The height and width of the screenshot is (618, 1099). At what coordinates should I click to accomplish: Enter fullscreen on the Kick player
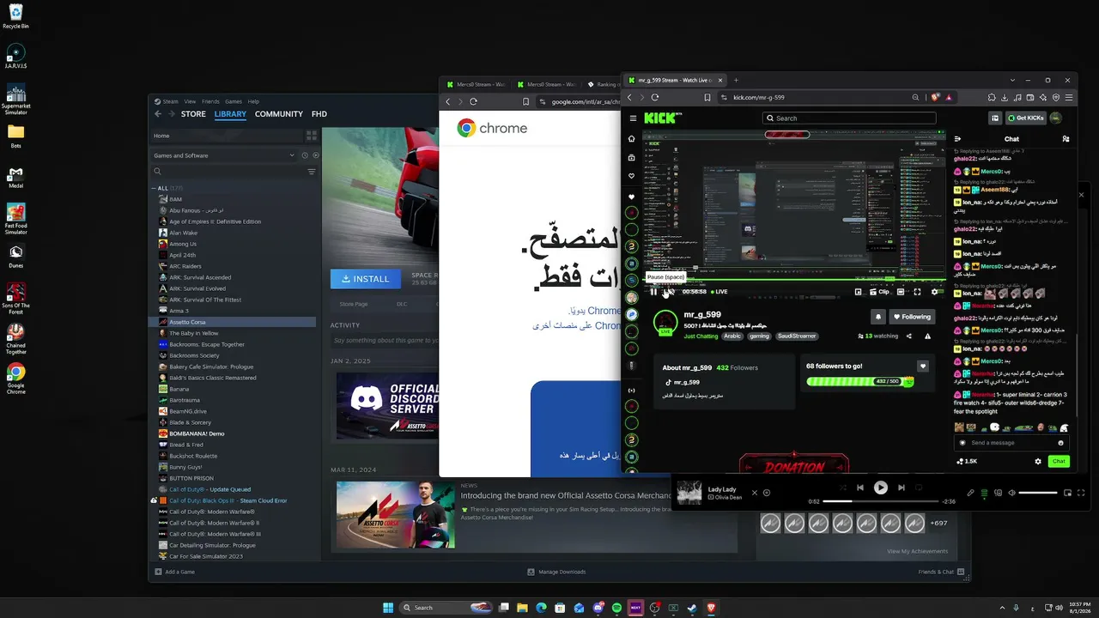click(x=917, y=292)
